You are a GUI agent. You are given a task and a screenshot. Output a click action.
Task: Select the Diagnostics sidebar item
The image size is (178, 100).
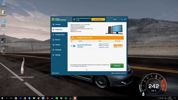(x=60, y=30)
